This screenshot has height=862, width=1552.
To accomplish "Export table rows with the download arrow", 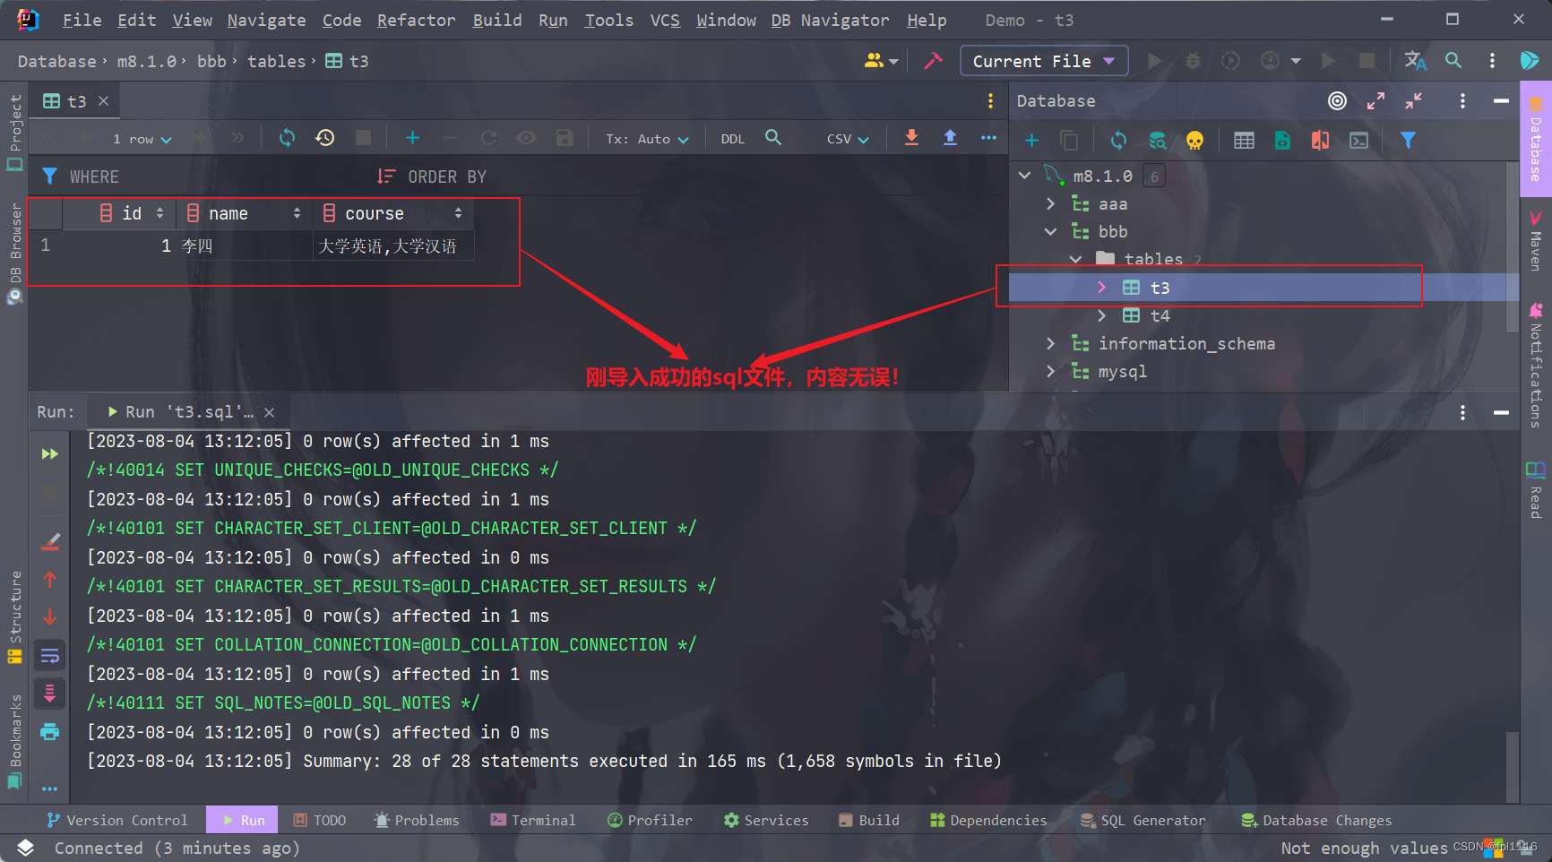I will click(911, 138).
